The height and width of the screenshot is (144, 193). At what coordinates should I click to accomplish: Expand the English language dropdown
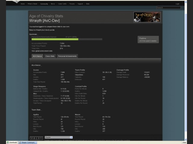[59, 137]
